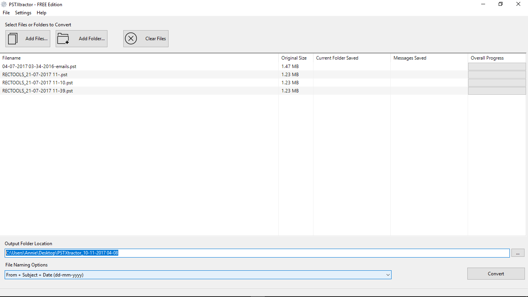
Task: Click the Clear Files button label
Action: pos(156,39)
